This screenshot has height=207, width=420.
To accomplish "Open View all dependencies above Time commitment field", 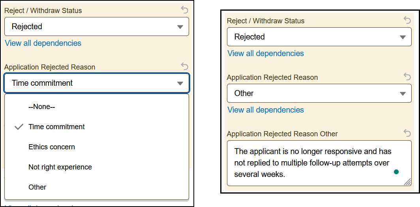I will click(x=43, y=43).
